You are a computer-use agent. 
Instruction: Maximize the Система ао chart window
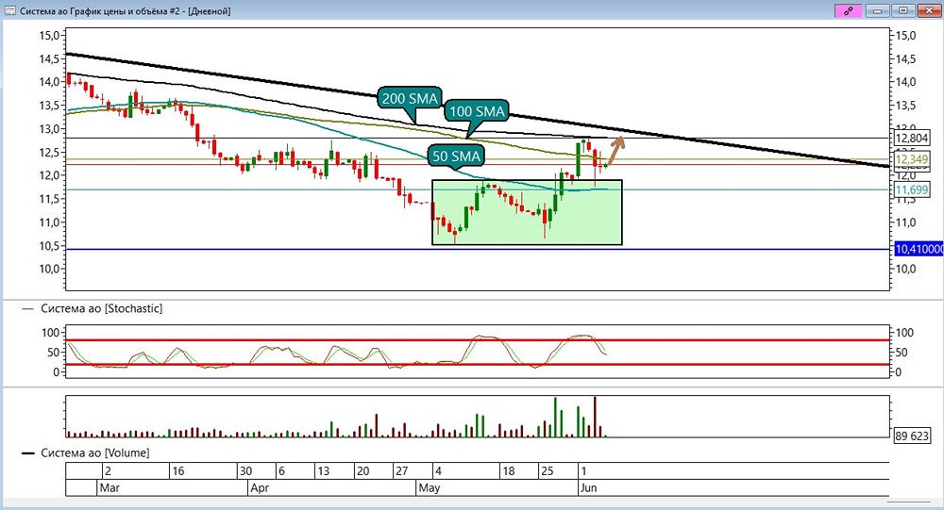tap(903, 10)
